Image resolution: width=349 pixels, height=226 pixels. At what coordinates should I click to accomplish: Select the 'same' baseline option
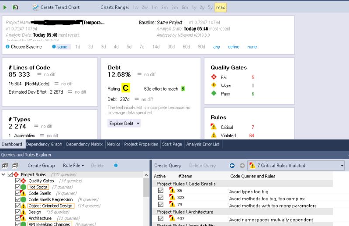62,47
